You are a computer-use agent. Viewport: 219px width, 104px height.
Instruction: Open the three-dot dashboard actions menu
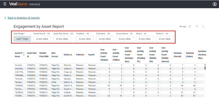(x=203, y=26)
